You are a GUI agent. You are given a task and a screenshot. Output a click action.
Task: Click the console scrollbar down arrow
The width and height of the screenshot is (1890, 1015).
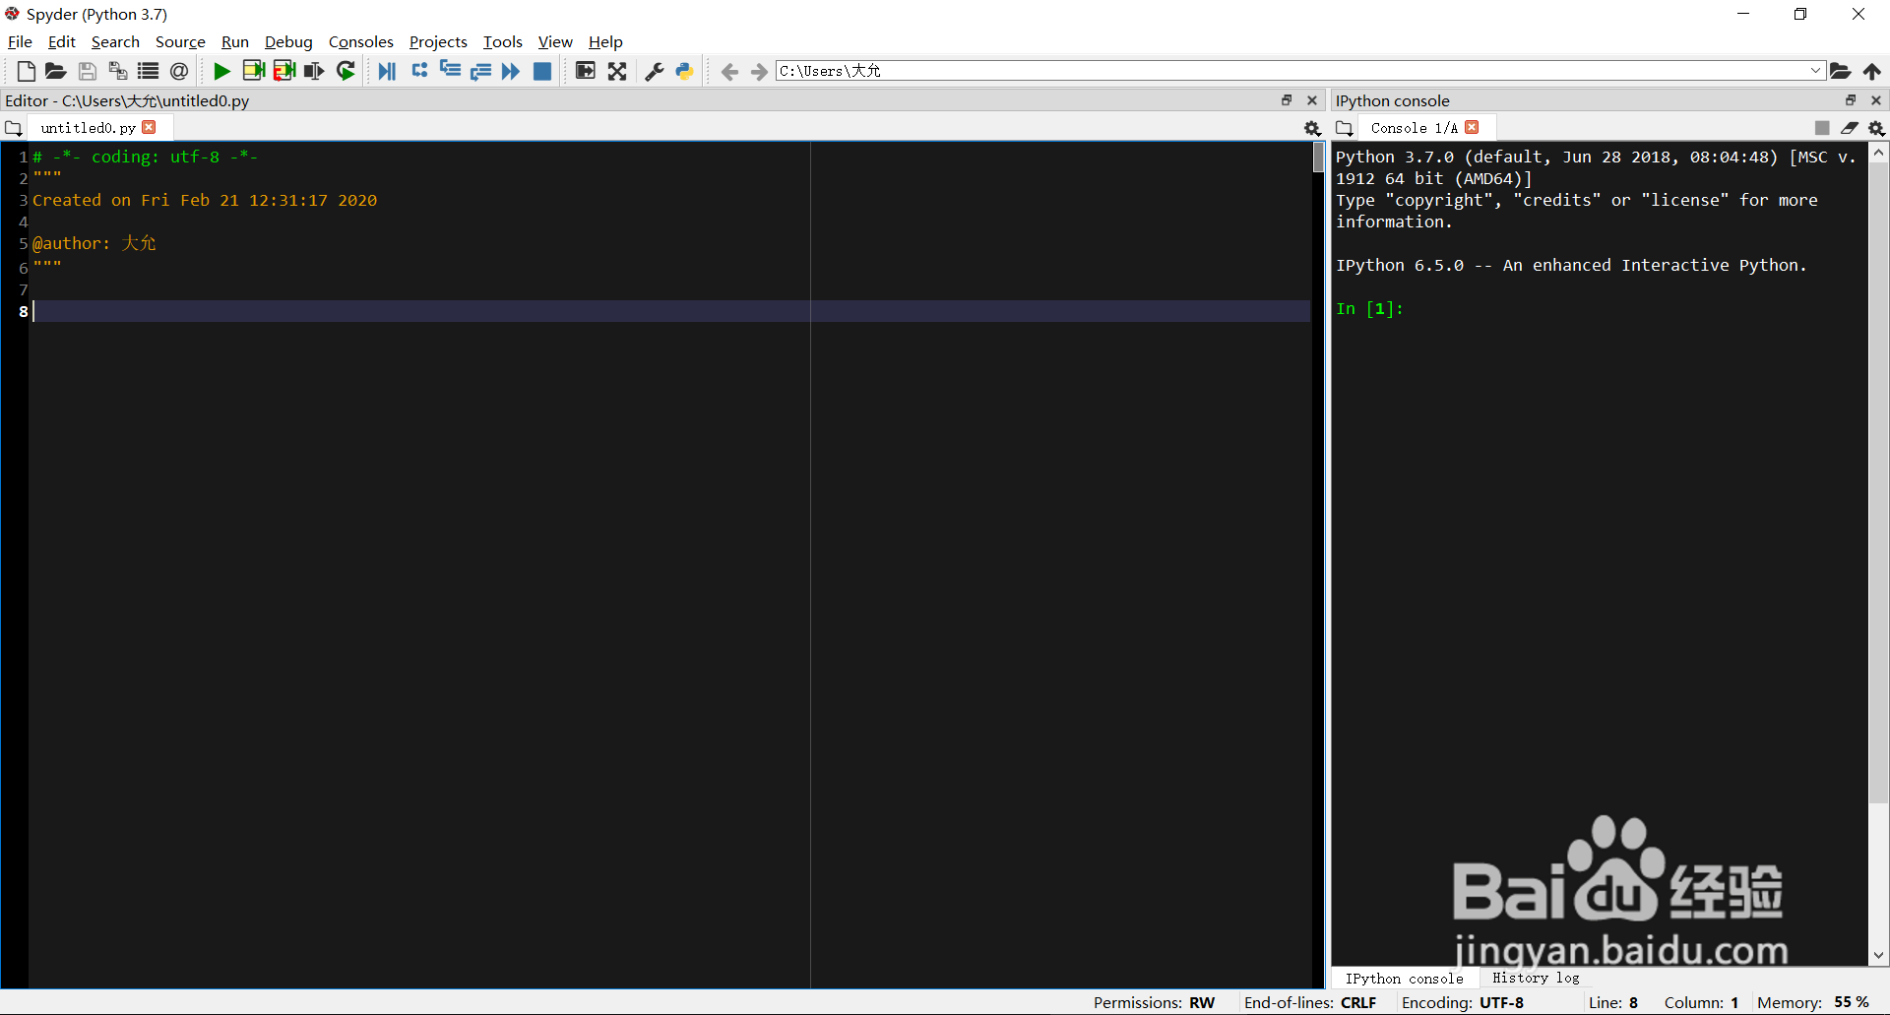click(1878, 955)
